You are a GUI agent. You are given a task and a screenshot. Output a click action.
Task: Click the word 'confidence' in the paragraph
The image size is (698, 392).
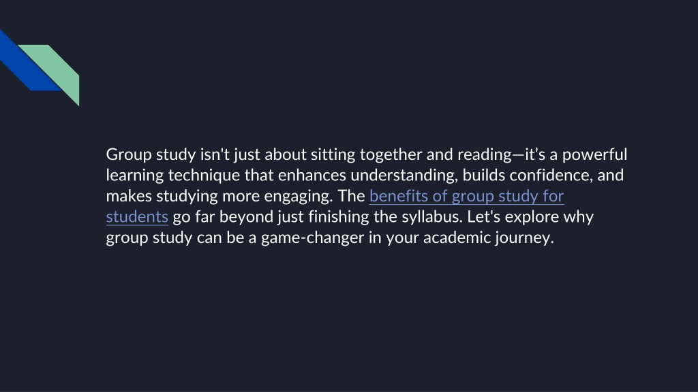[551, 175]
